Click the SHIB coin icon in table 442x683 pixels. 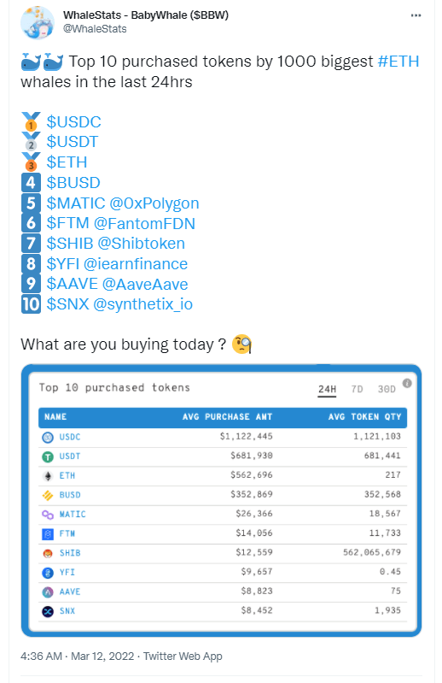pyautogui.click(x=48, y=553)
